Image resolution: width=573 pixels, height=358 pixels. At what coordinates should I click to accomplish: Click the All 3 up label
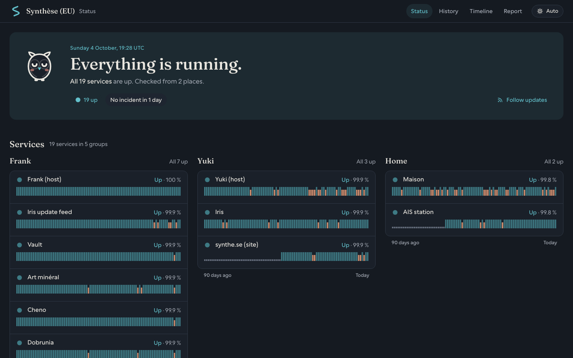pyautogui.click(x=366, y=161)
